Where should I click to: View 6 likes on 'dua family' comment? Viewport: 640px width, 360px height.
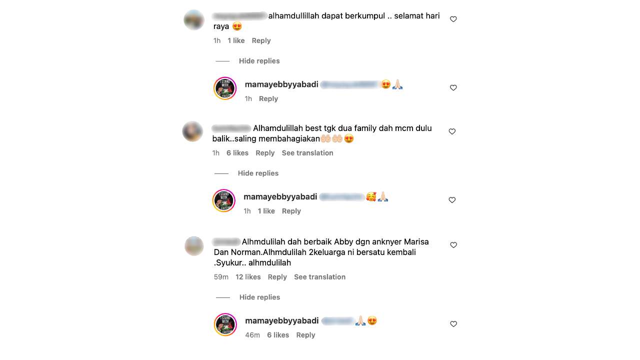coord(237,153)
